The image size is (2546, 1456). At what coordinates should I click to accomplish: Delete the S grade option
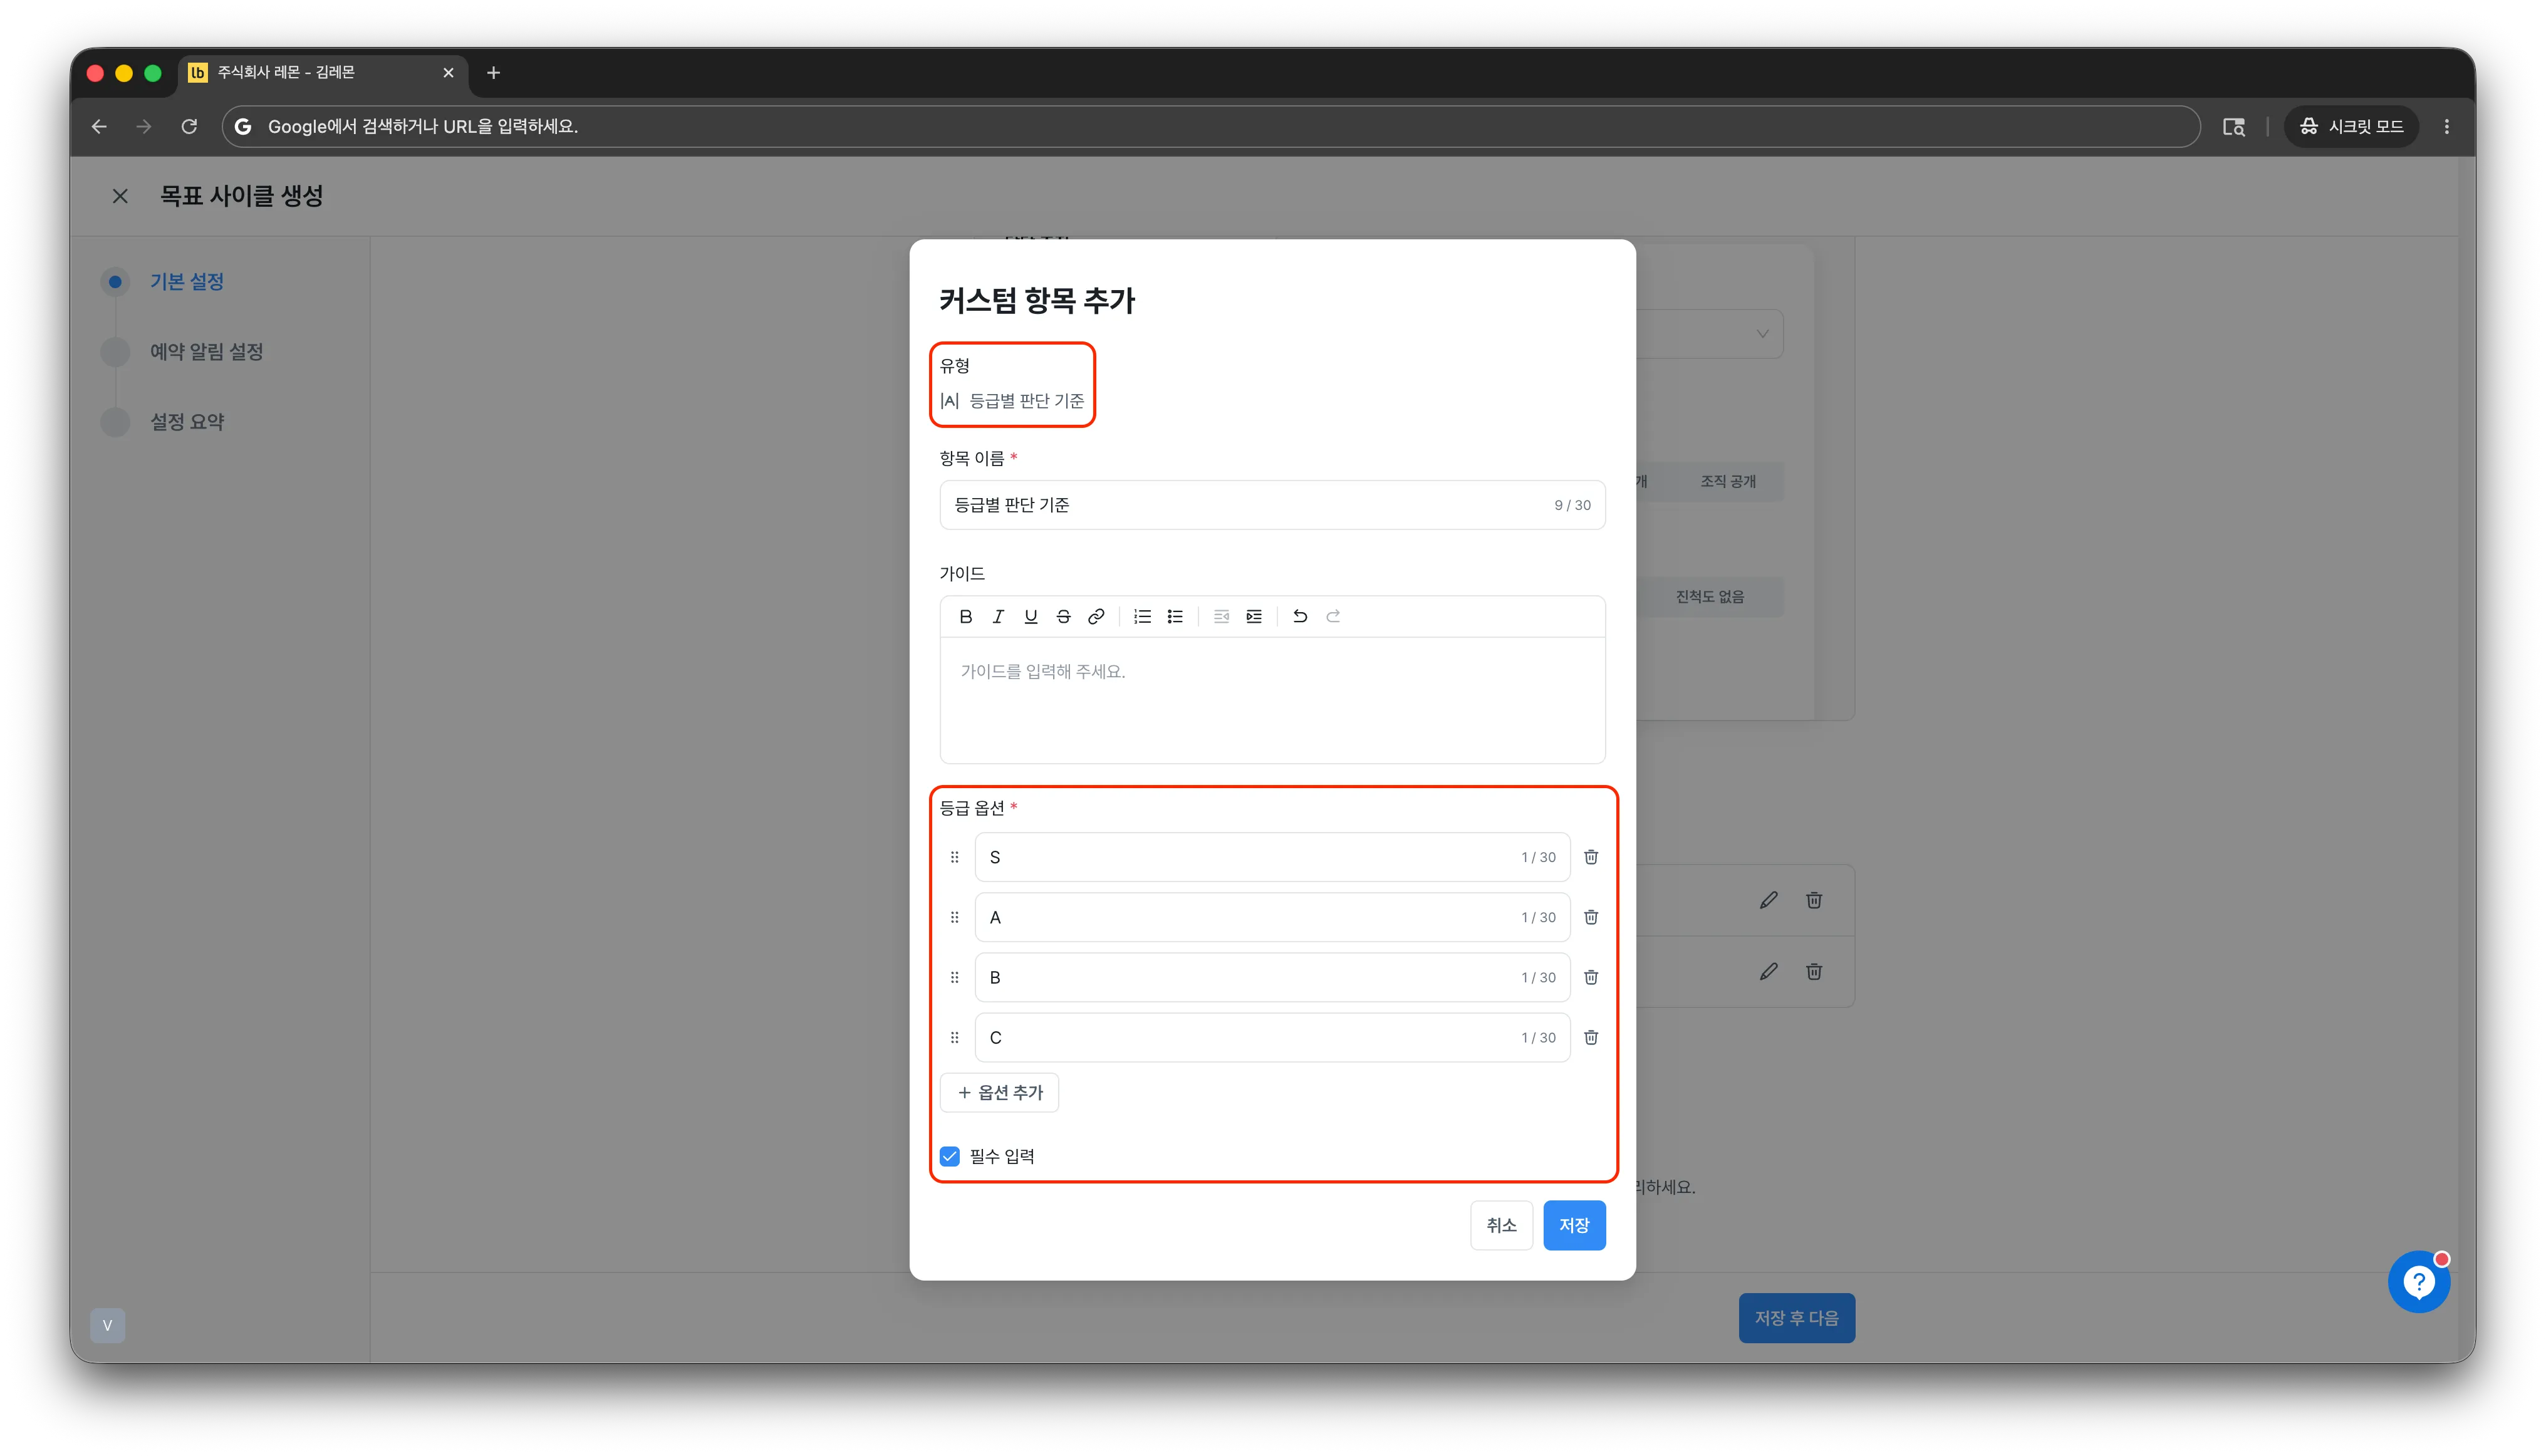[1591, 857]
